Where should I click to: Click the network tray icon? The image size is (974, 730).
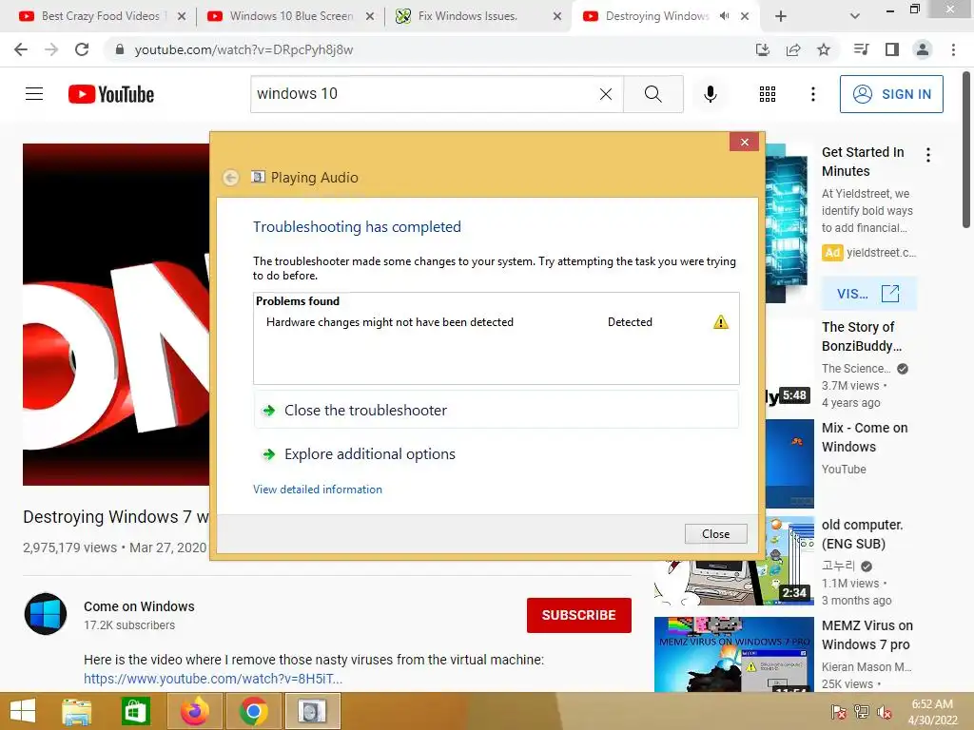[x=862, y=712]
